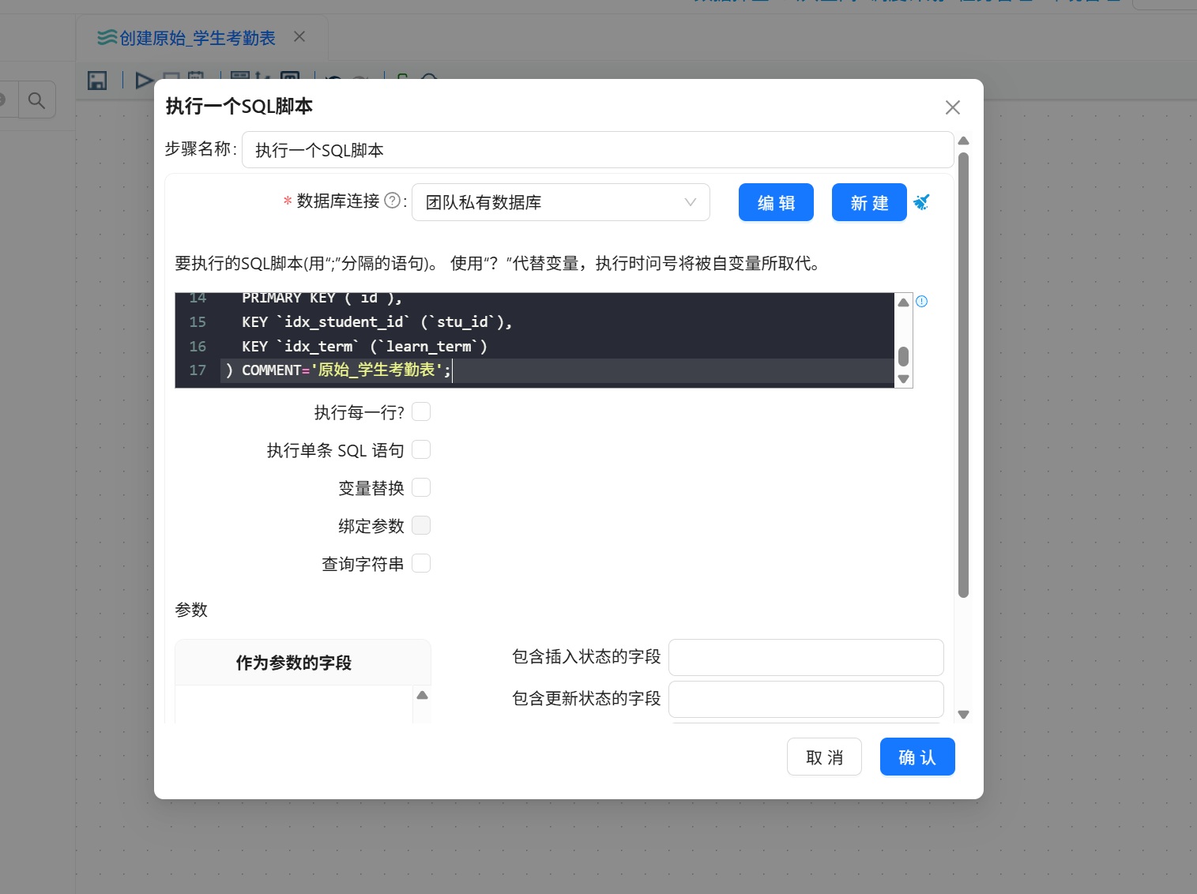Screen dimensions: 1197x894
Task: Click SQL editor scrollbar down arrow
Action: coord(903,379)
